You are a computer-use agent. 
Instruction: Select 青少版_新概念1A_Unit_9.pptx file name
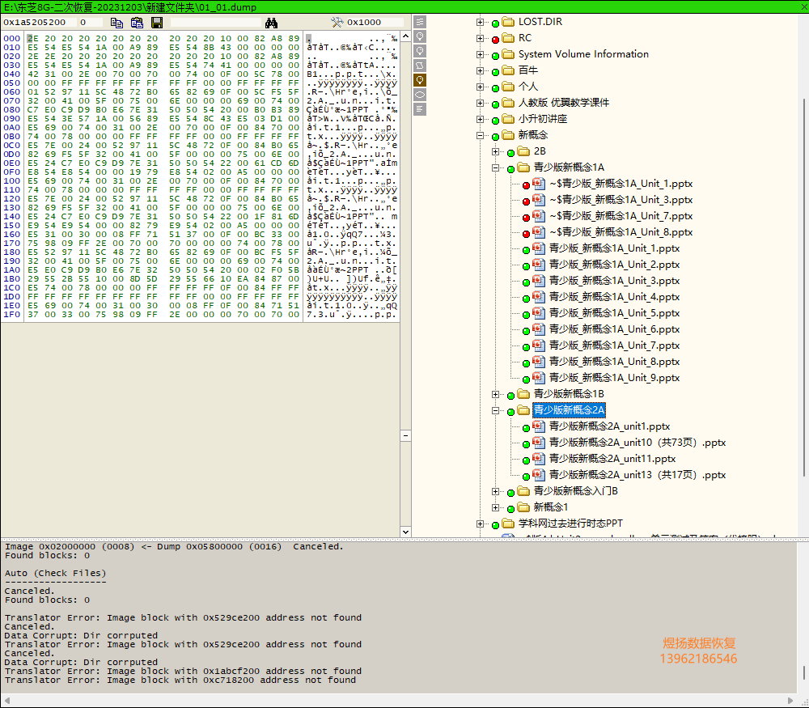pyautogui.click(x=615, y=378)
